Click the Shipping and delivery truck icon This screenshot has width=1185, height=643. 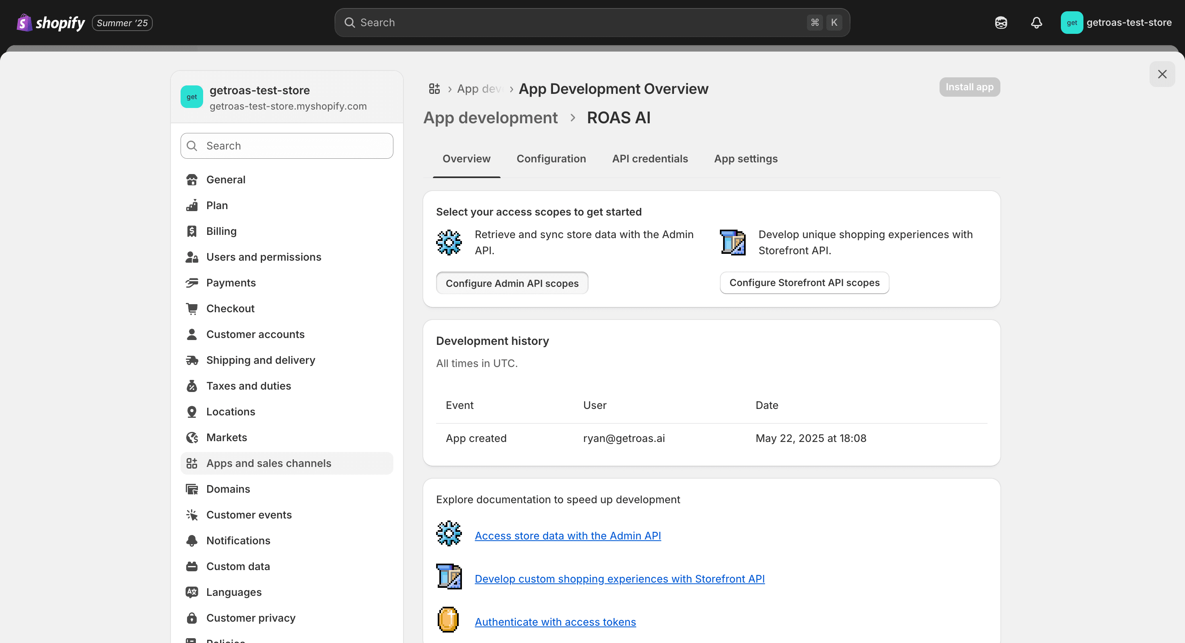click(x=192, y=360)
